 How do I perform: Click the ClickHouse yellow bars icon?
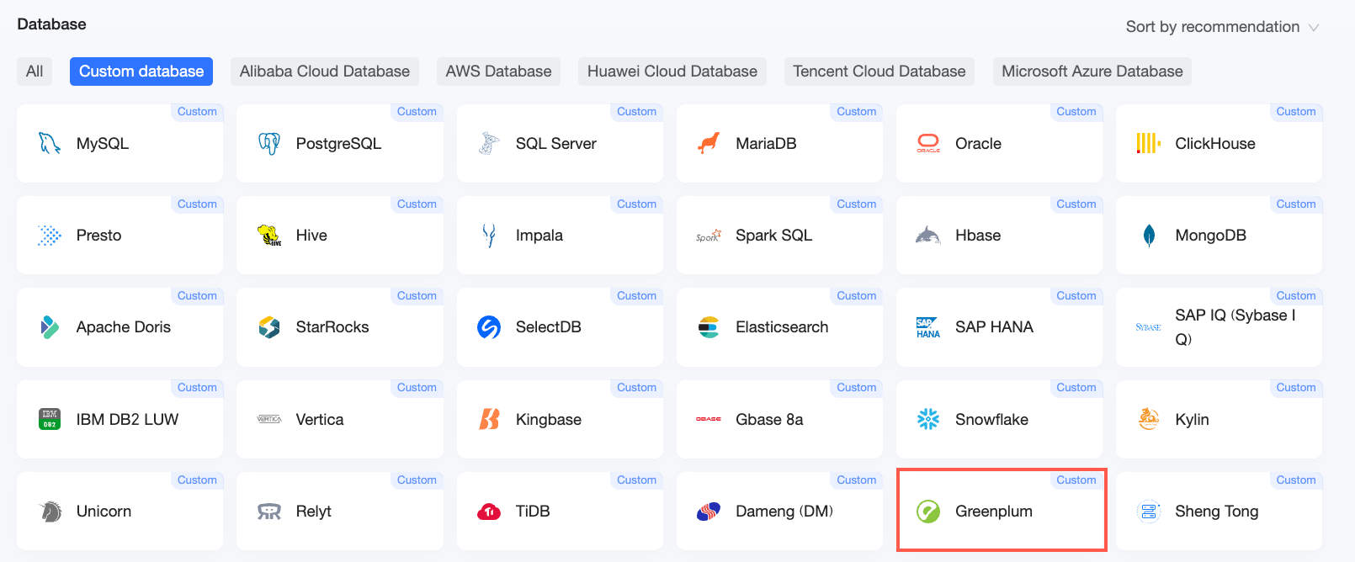[x=1149, y=144]
